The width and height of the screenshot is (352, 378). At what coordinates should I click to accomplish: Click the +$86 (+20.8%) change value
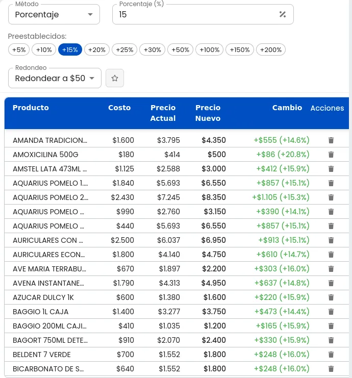(283, 155)
